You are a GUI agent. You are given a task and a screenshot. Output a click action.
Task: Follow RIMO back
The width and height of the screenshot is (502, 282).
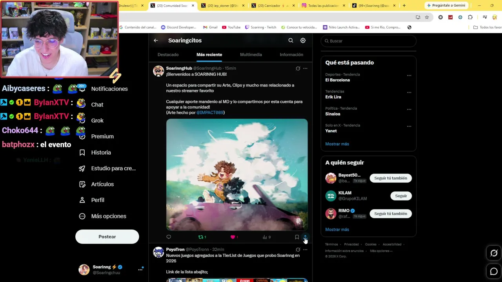(391, 213)
